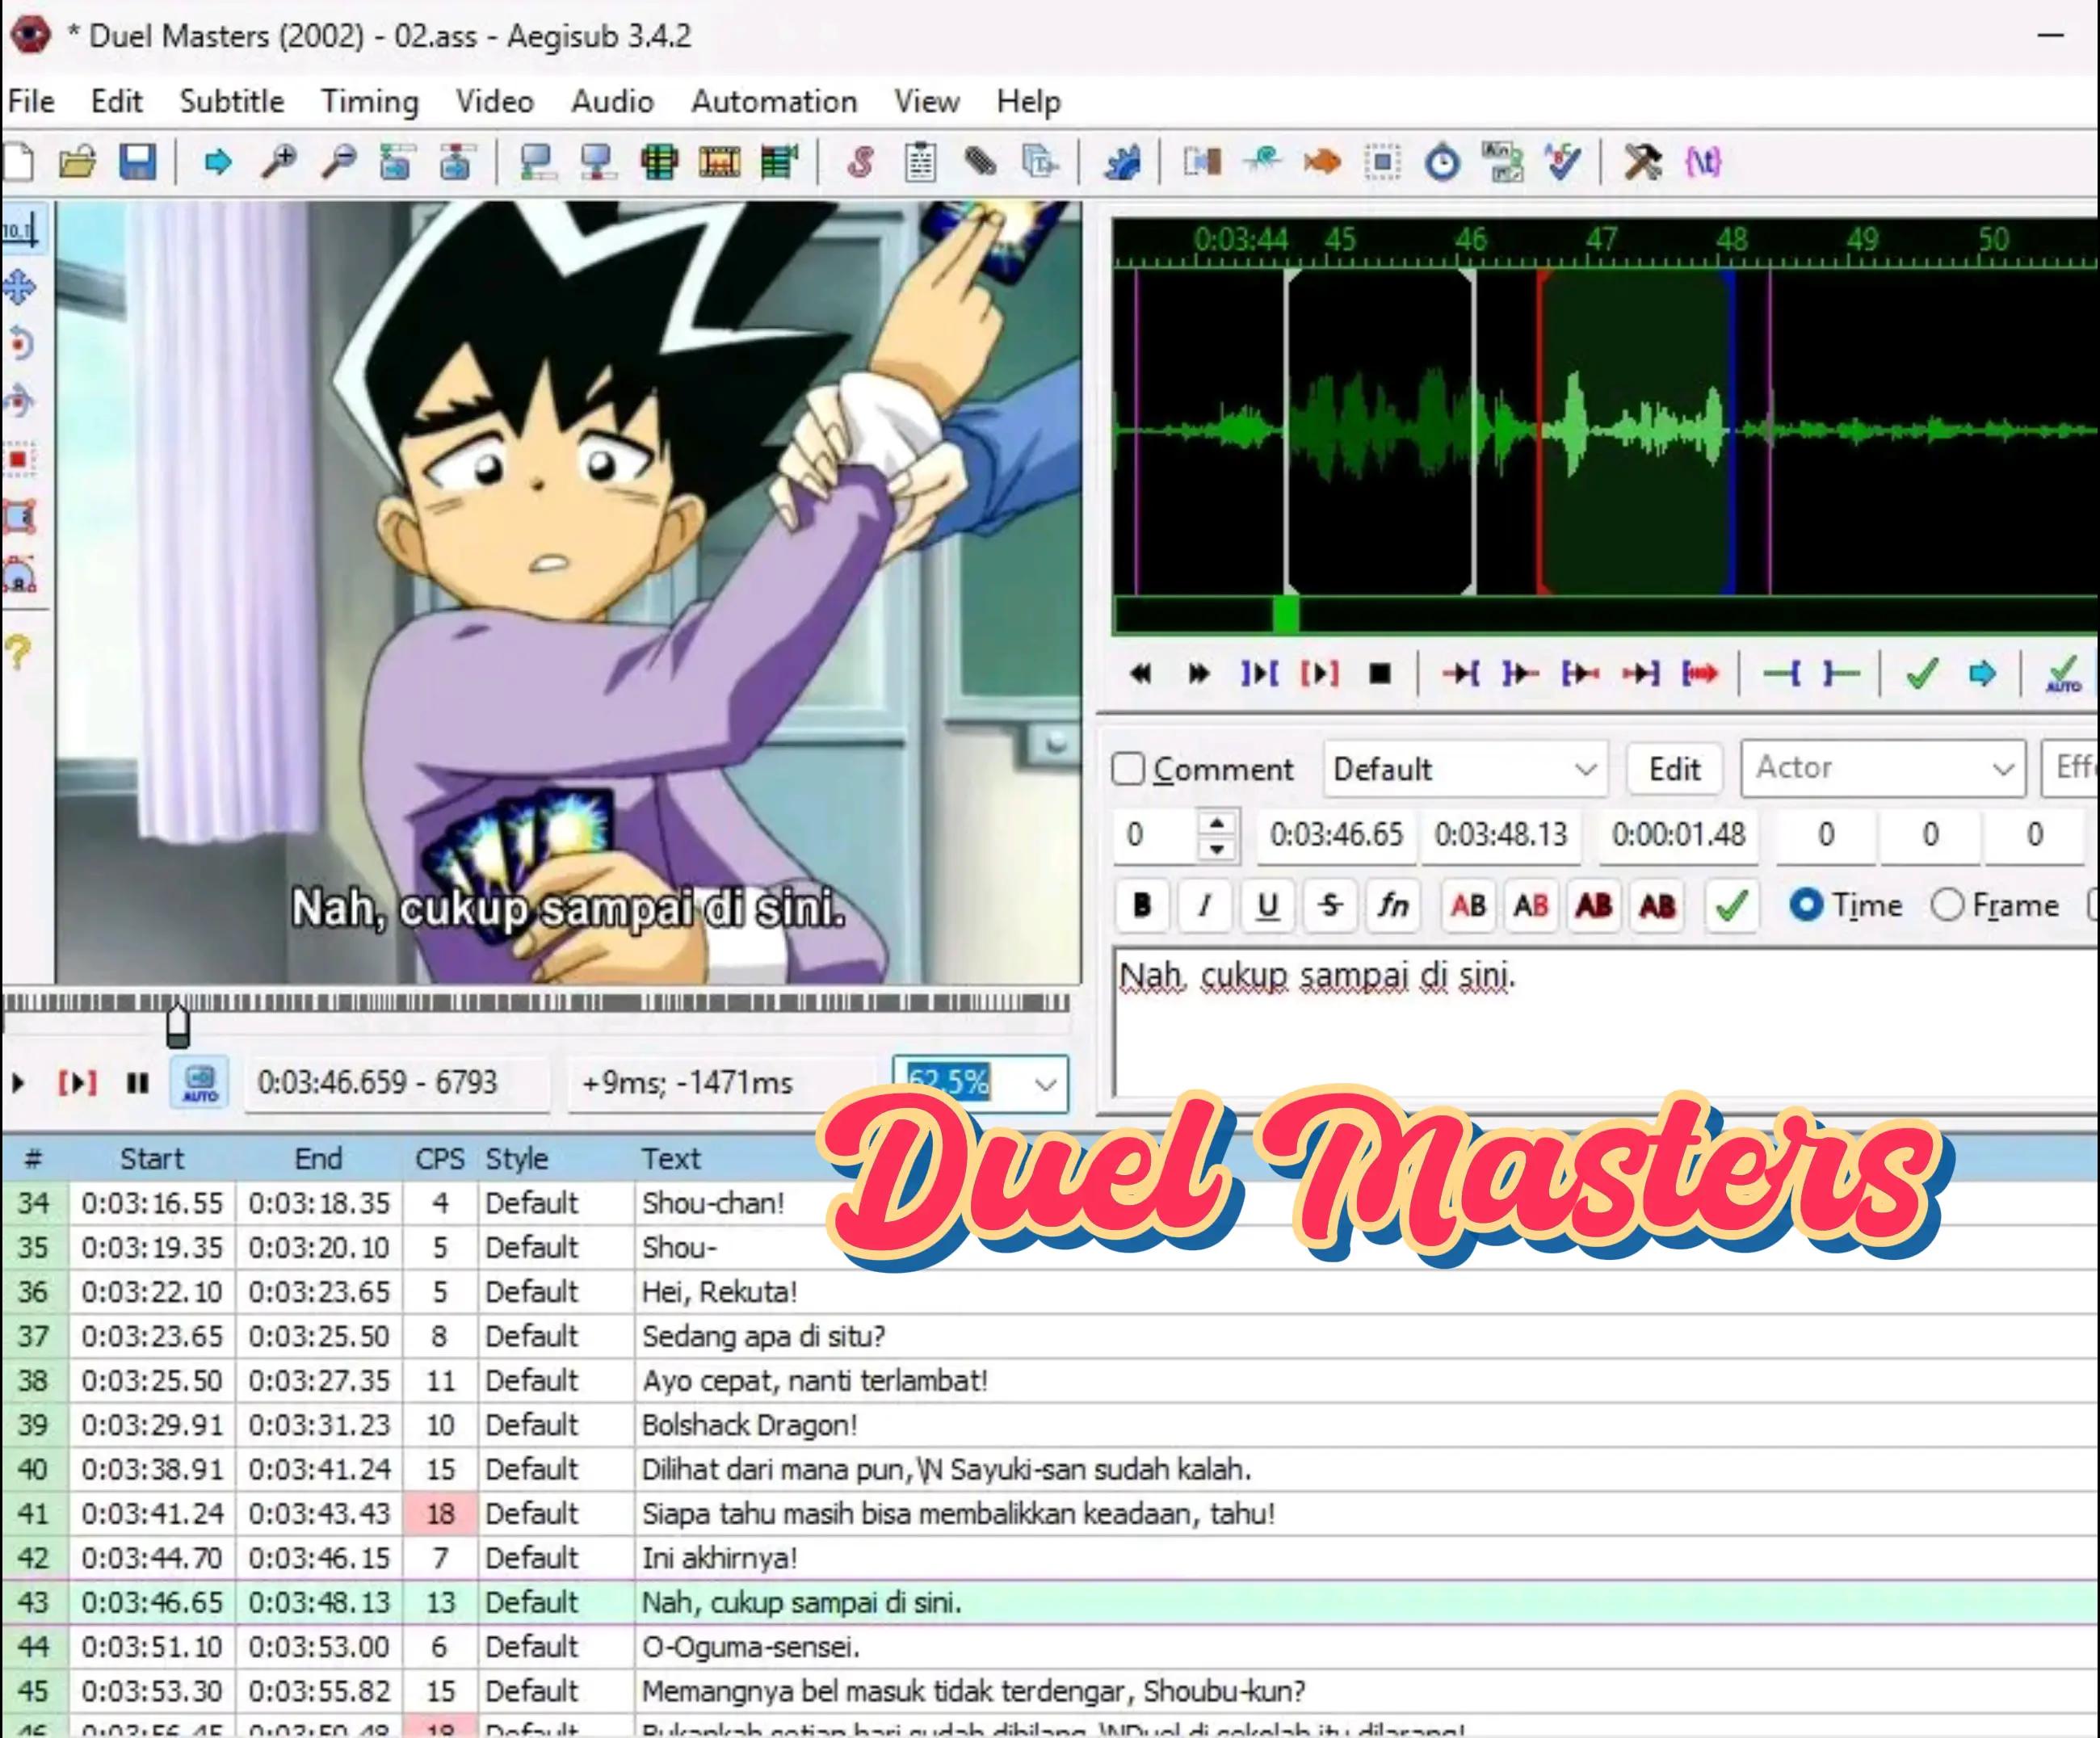Screen dimensions: 2100x1738
Task: Save the subtitles with floppy disk icon
Action: click(138, 162)
